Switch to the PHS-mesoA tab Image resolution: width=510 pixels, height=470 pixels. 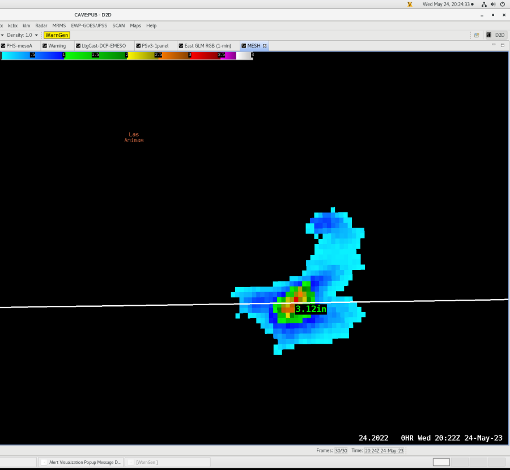click(19, 46)
